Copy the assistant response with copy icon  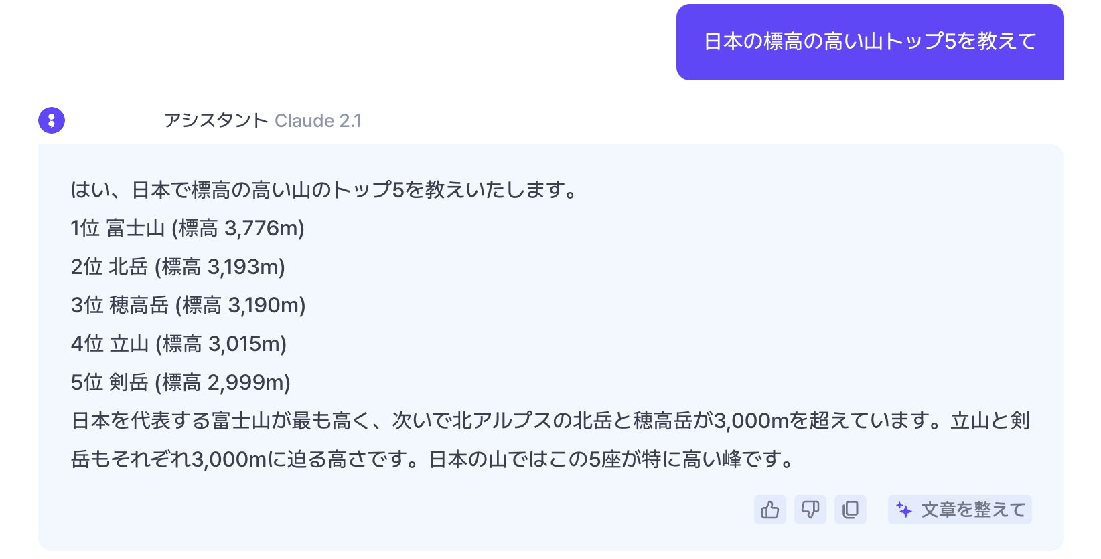click(851, 510)
